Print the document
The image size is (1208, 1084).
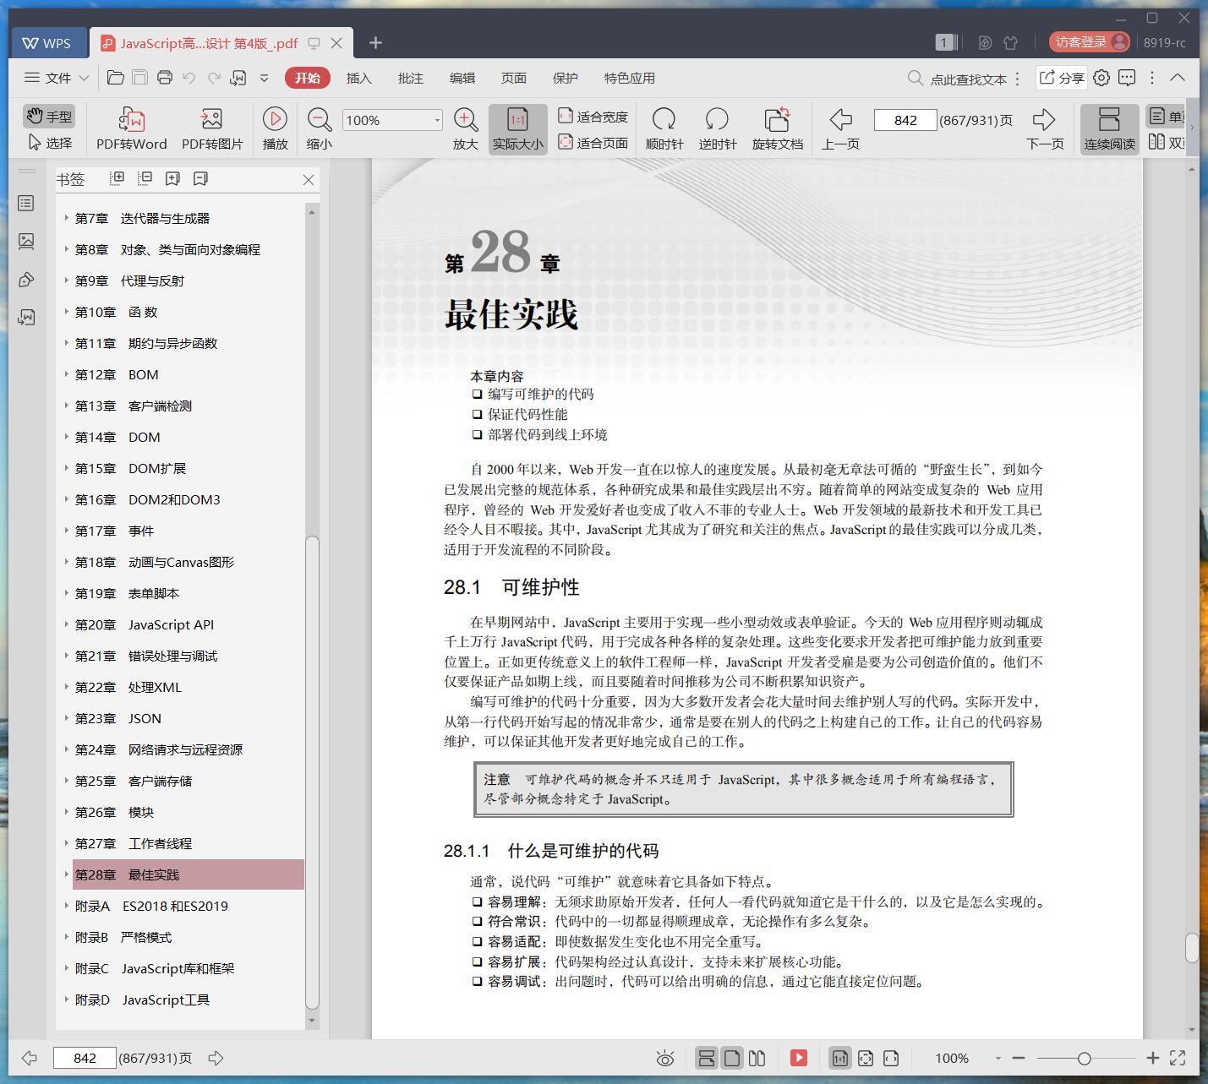click(x=165, y=78)
